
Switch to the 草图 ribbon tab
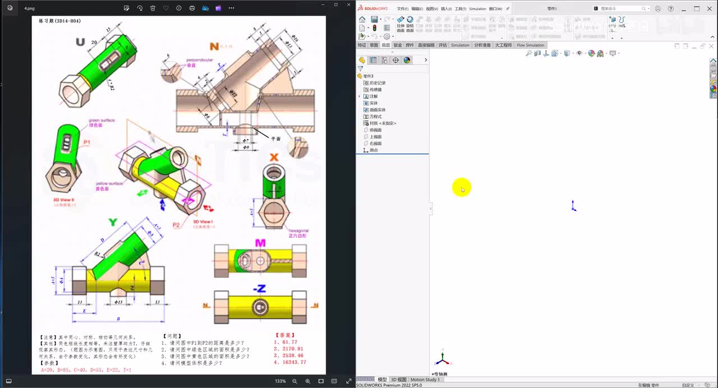[374, 45]
